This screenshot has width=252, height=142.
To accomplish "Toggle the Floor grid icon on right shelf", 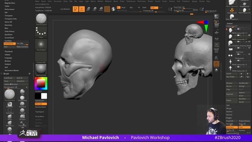I will (217, 32).
